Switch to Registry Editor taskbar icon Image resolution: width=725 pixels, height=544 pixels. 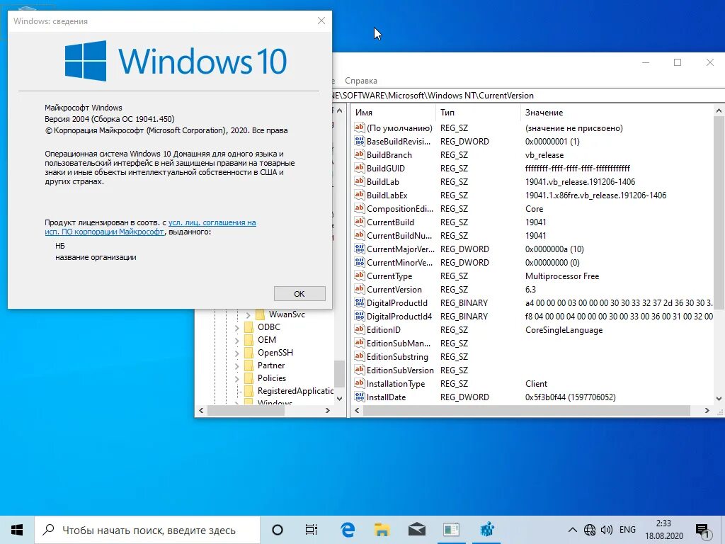486,530
